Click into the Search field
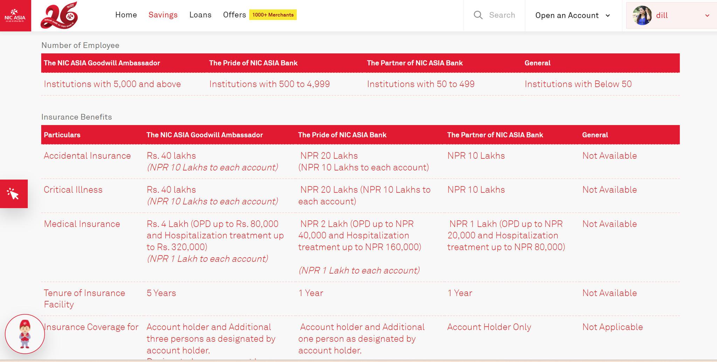Screen dimensions: 717x362 click(502, 15)
